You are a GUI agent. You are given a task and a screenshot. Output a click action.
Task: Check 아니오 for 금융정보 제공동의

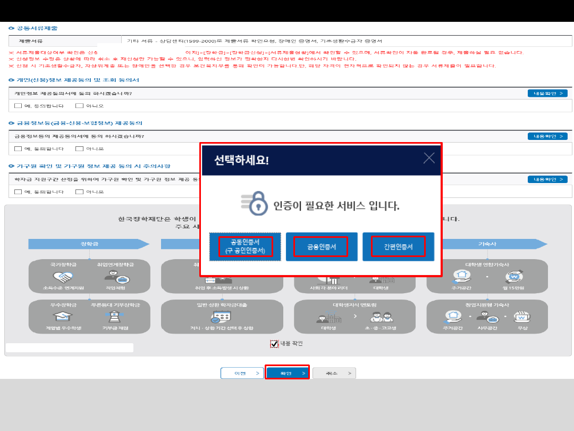click(79, 148)
